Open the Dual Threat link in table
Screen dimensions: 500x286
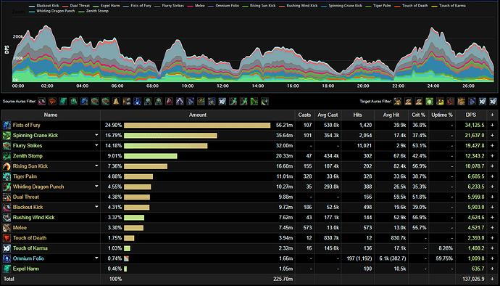(26, 197)
